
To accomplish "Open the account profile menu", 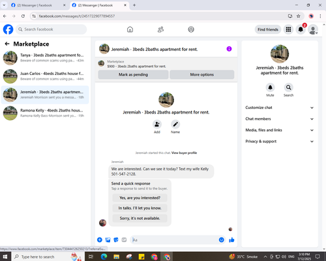I will tap(313, 29).
